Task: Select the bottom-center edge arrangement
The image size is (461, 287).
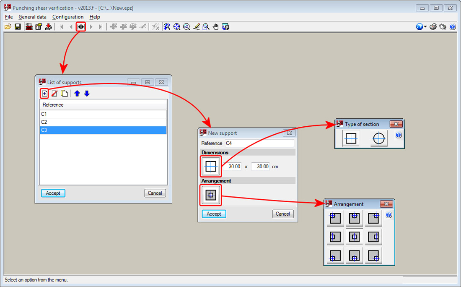Action: pos(354,256)
